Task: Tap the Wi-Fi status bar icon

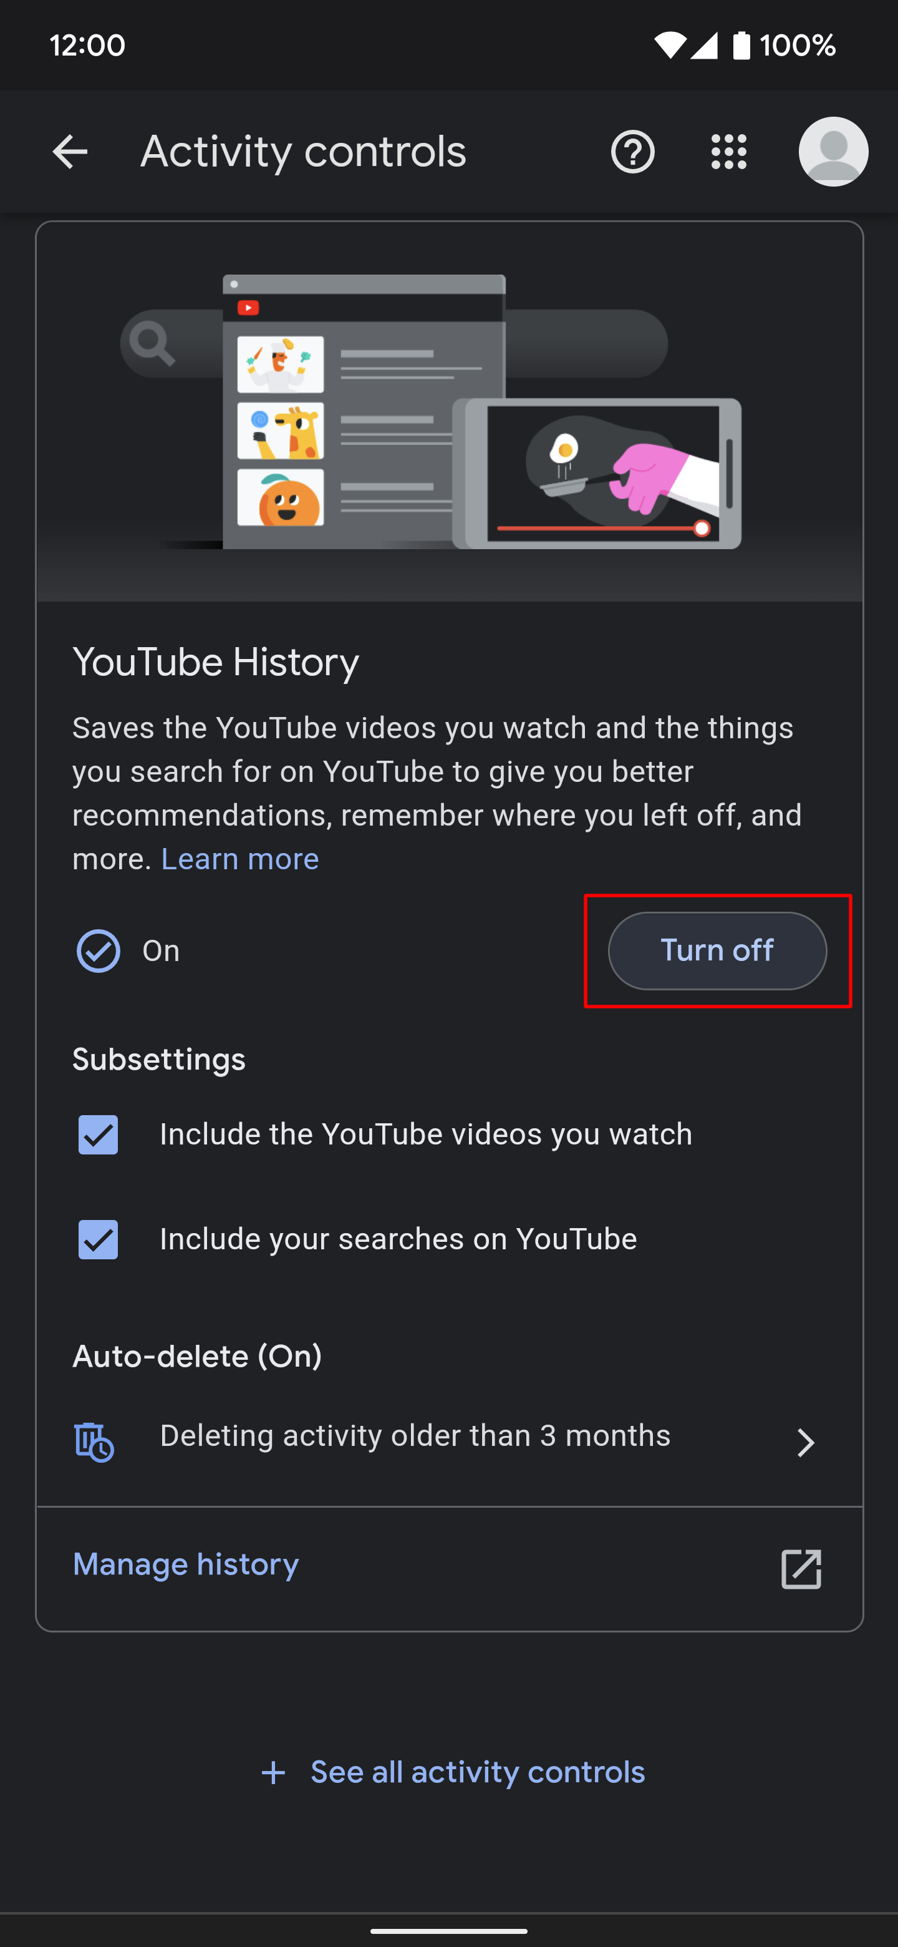Action: 669,46
